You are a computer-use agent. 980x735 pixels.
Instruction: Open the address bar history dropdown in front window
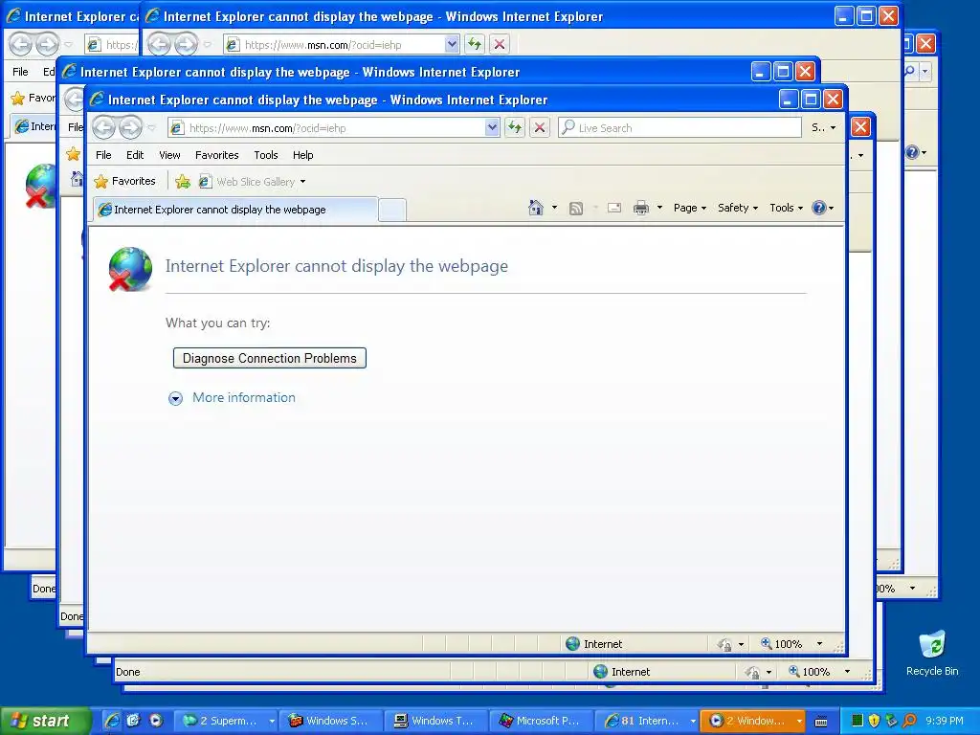[492, 128]
